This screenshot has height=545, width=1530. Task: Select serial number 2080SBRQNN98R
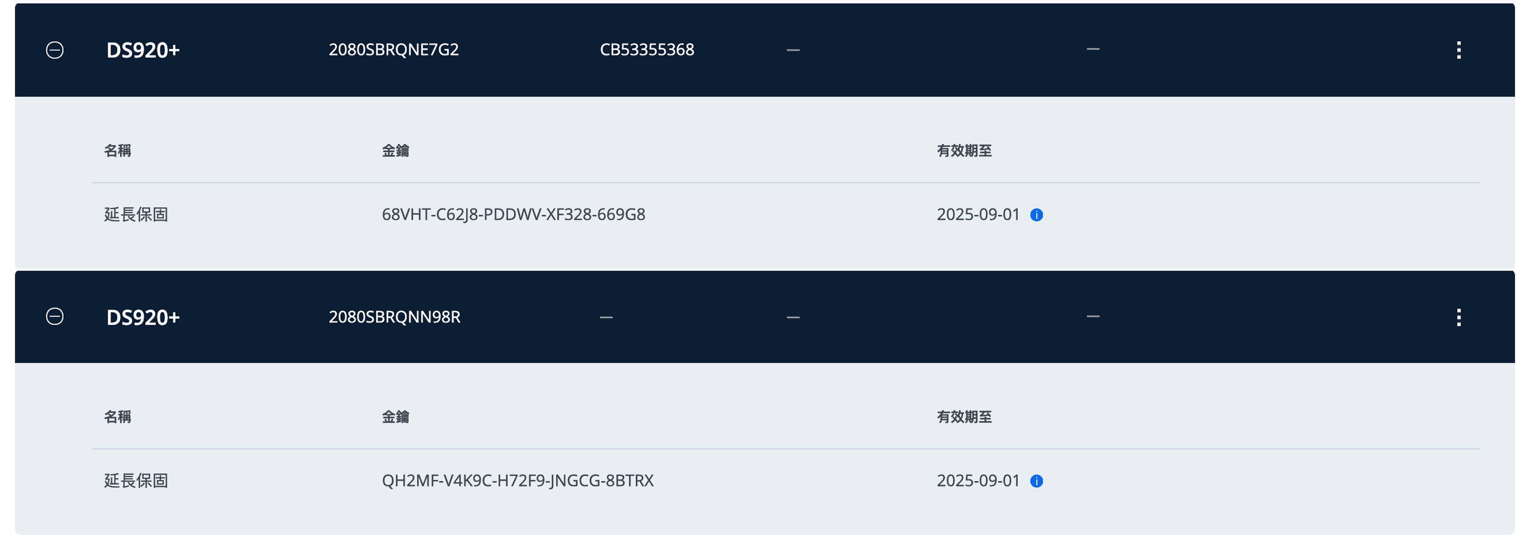coord(394,317)
